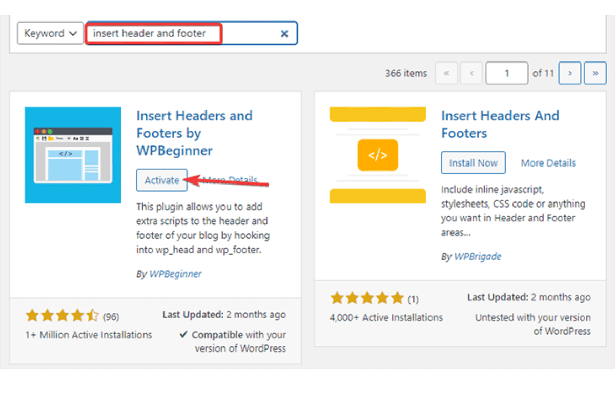Click the '(96)' rating count

pyautogui.click(x=111, y=316)
